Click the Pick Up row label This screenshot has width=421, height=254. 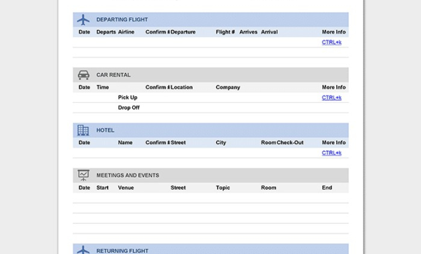click(128, 98)
